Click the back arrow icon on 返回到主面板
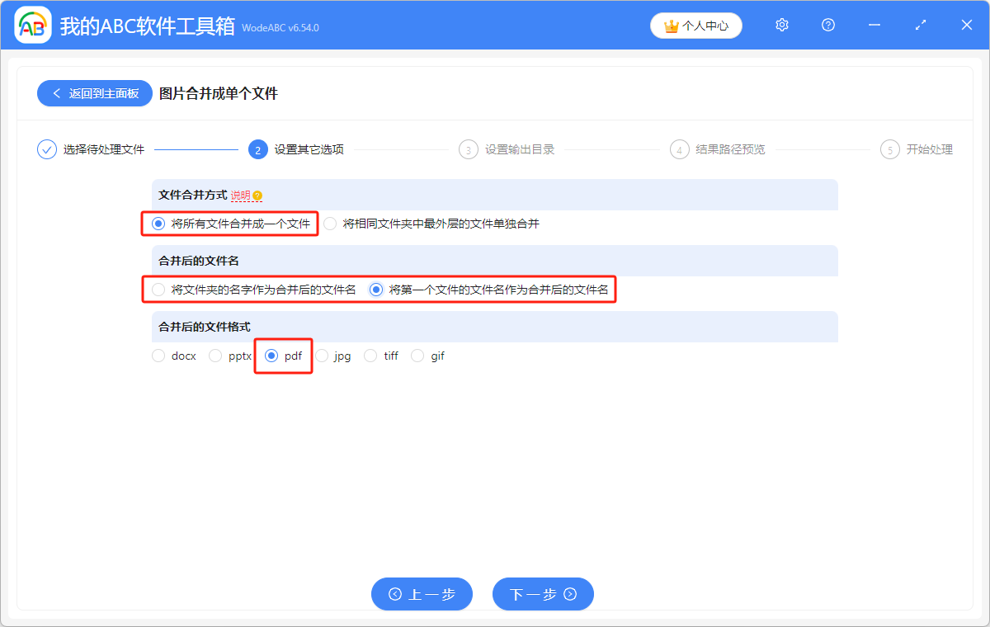The height and width of the screenshot is (627, 990). tap(55, 93)
